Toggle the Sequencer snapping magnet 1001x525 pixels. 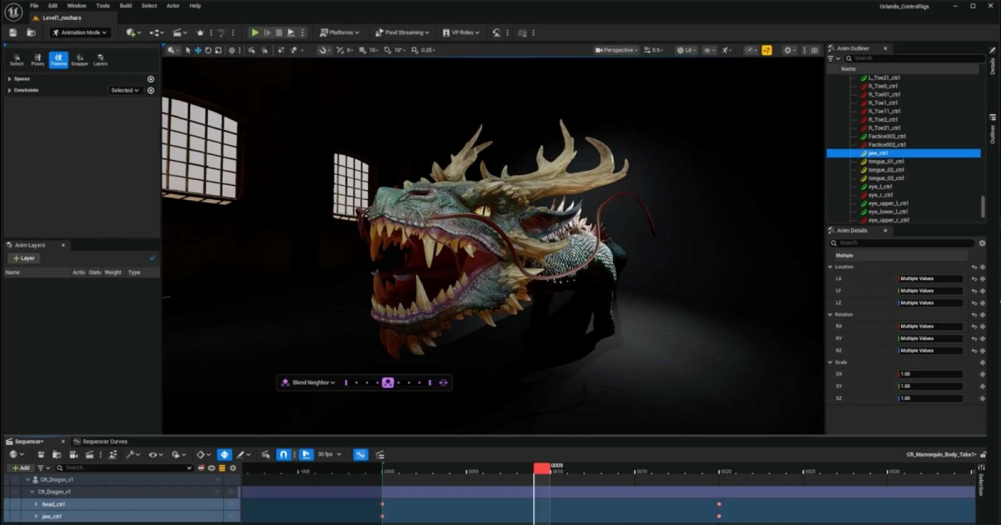[x=284, y=455]
